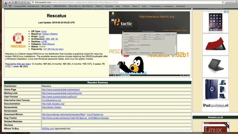This screenshot has width=238, height=134.
Task: Open the Debian (Stable) link
Action: click(x=50, y=34)
